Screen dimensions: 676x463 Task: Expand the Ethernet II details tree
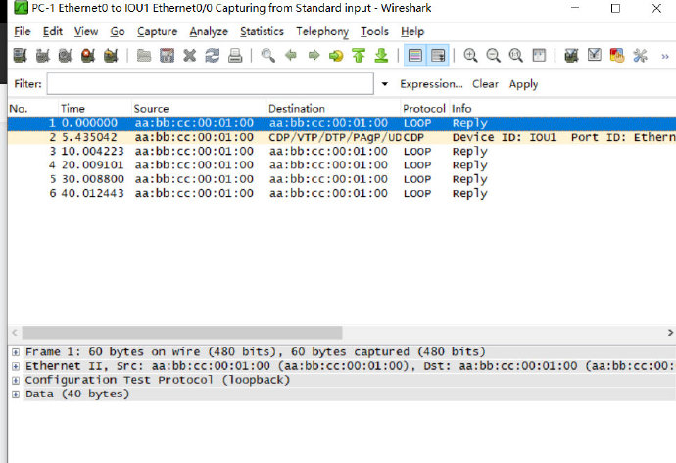(x=16, y=366)
